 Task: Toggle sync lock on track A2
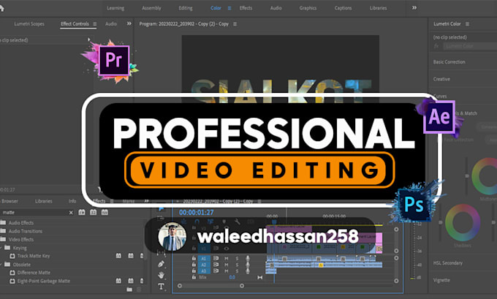[216, 265]
